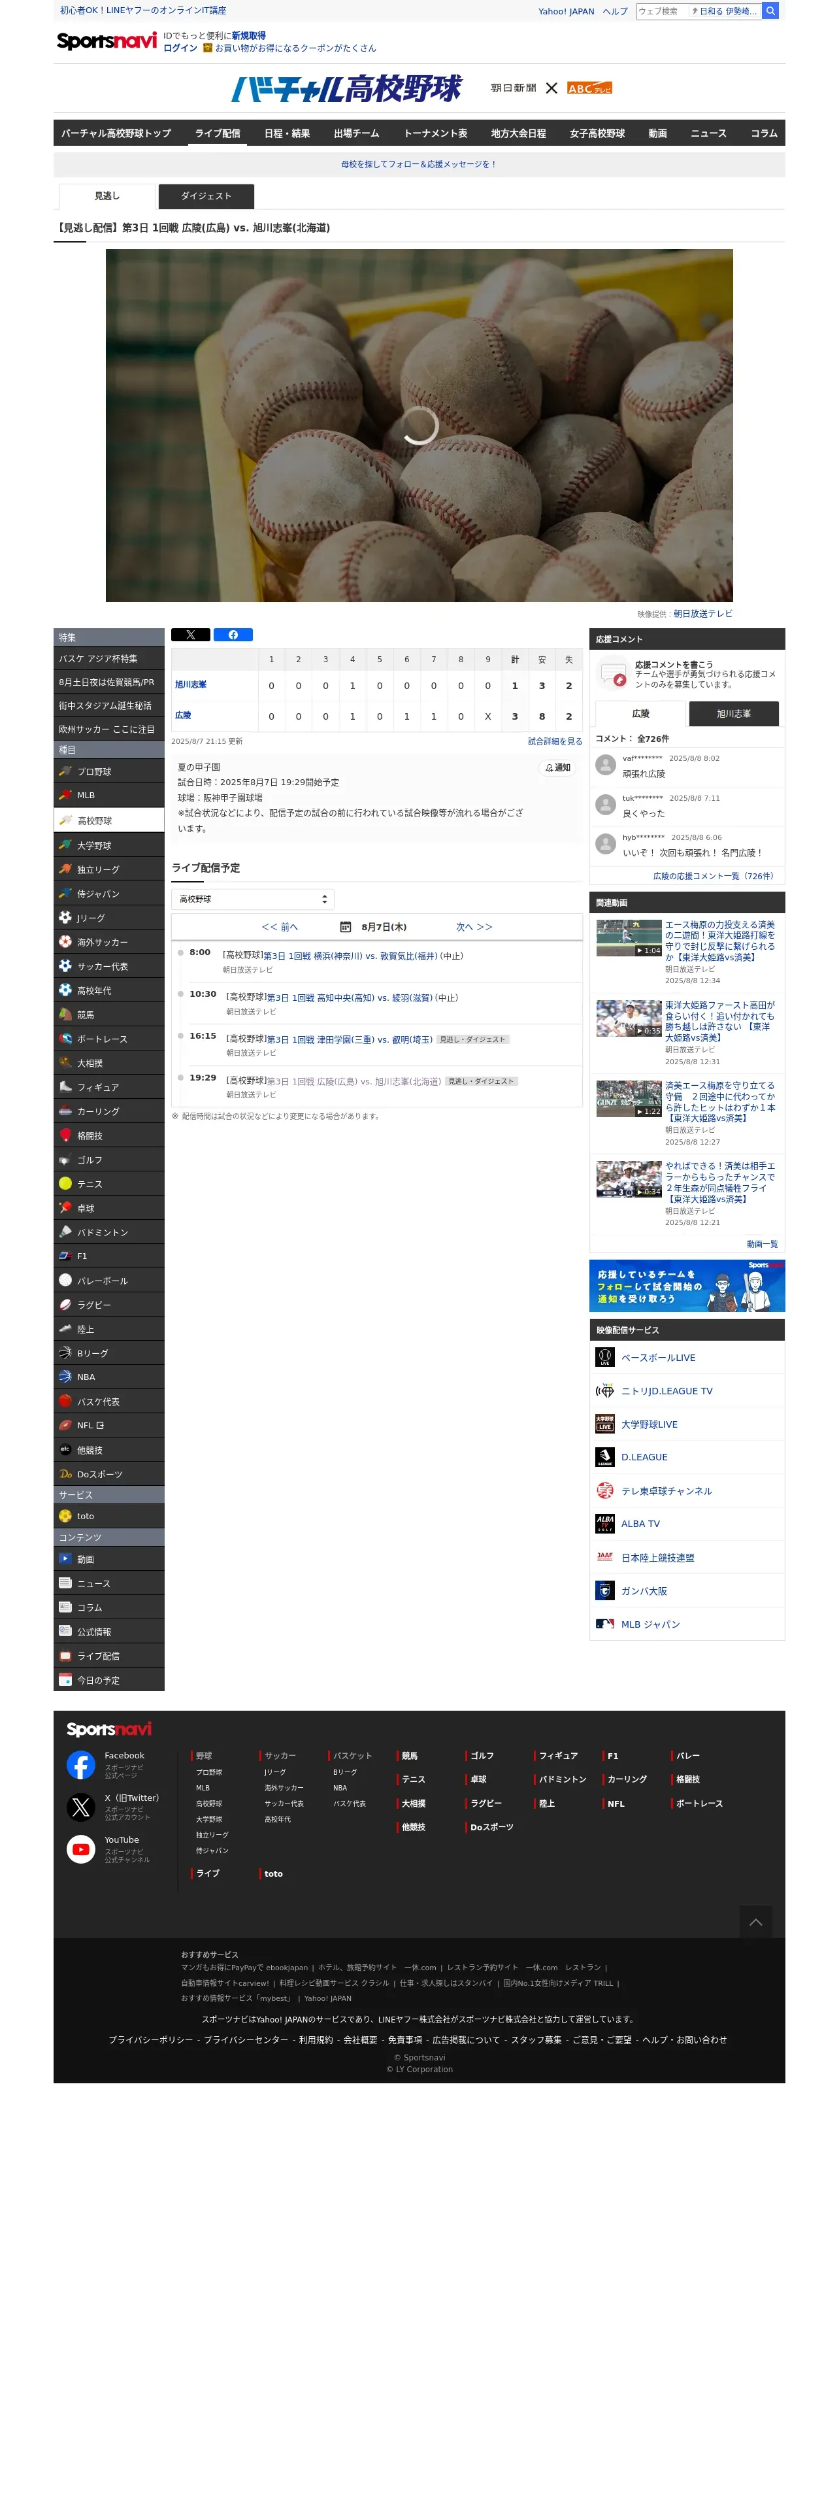Select the 見逃し tab
This screenshot has width=839, height=2518.
pos(107,197)
